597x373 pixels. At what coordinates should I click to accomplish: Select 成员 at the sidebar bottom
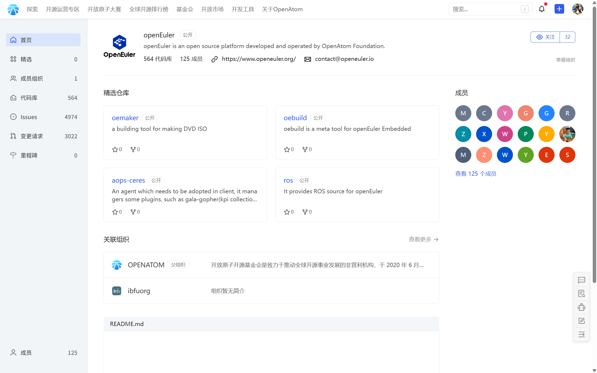[x=43, y=353]
